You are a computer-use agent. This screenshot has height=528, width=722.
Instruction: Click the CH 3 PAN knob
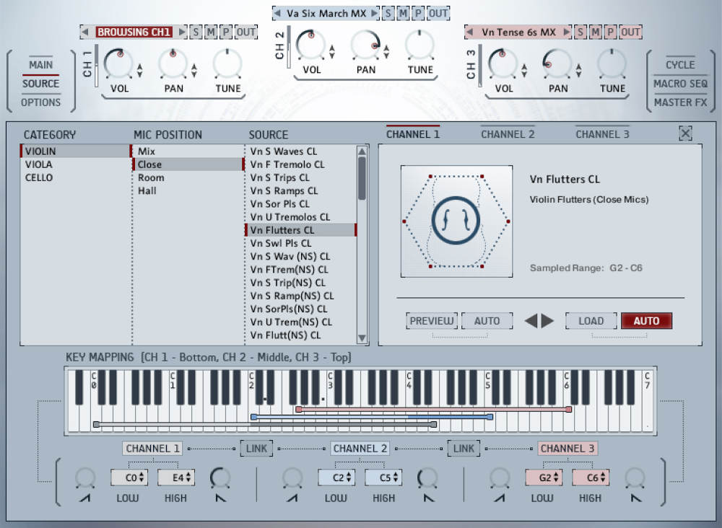point(557,64)
